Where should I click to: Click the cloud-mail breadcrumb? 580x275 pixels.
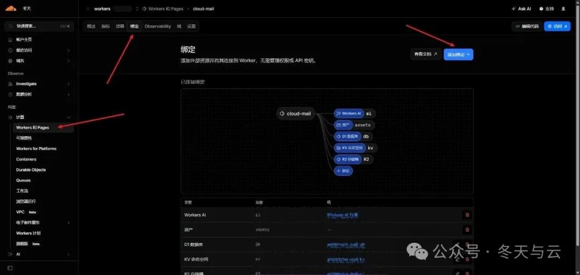point(204,9)
